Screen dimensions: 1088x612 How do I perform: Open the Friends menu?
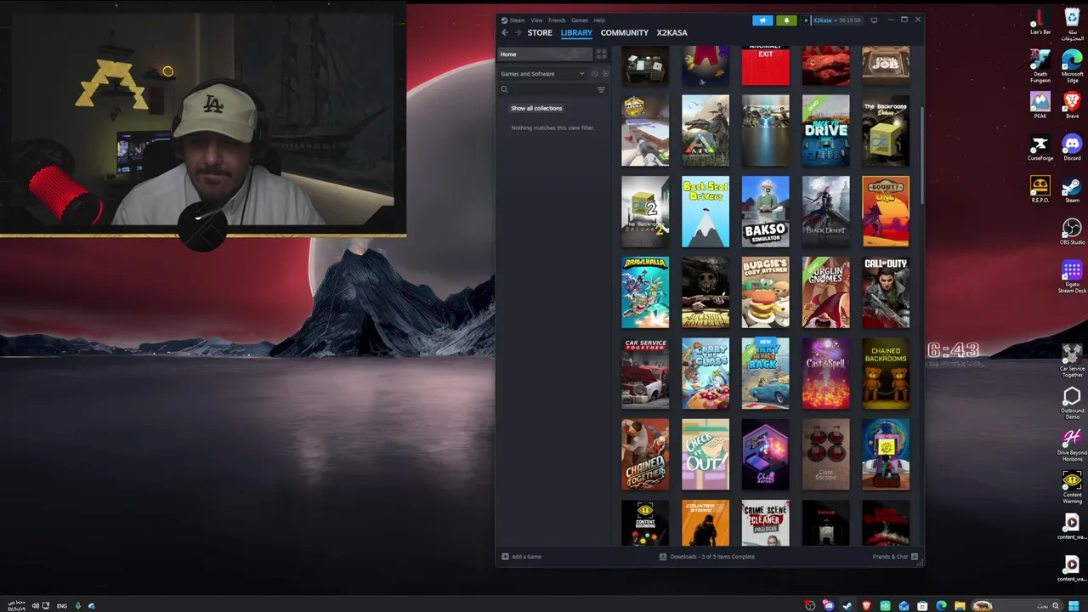[x=557, y=20]
